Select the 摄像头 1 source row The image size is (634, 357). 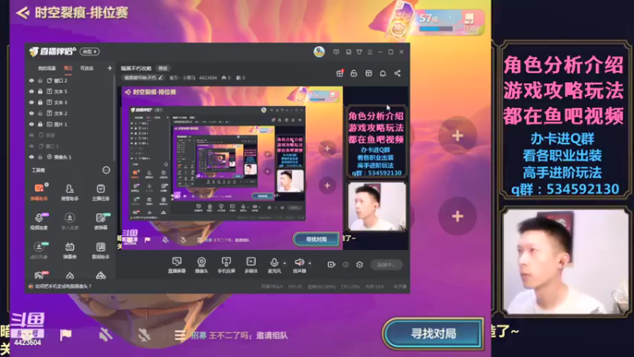(x=69, y=157)
